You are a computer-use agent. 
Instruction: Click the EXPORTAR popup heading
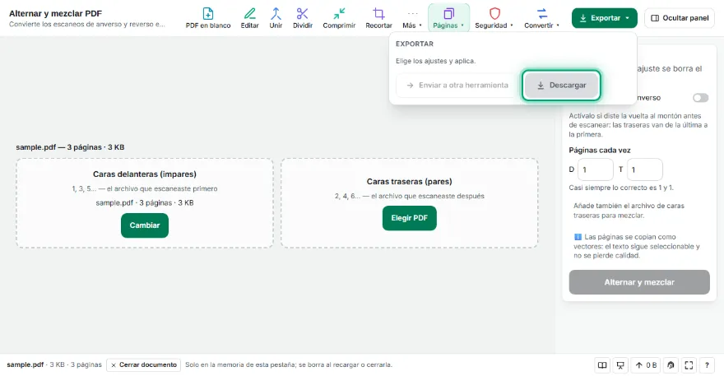(414, 44)
